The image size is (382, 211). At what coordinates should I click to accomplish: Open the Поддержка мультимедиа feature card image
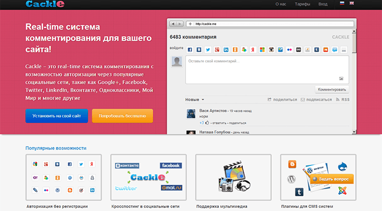pos(233,177)
